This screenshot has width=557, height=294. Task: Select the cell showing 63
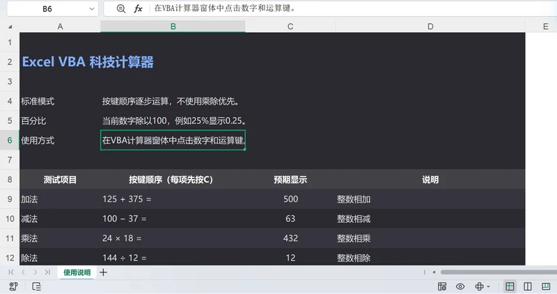click(x=290, y=219)
